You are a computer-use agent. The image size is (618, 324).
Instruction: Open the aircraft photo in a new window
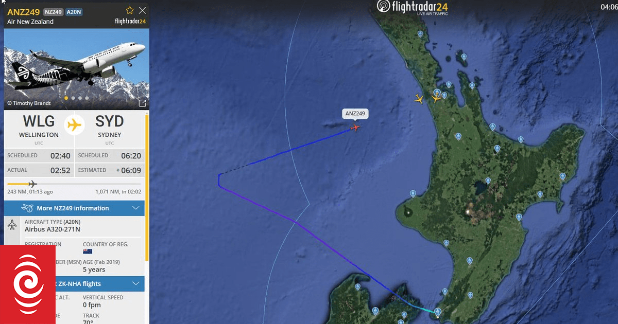[x=143, y=103]
